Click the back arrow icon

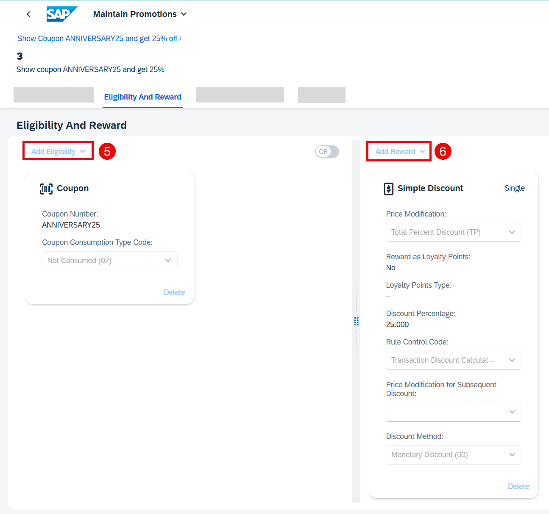coord(28,14)
